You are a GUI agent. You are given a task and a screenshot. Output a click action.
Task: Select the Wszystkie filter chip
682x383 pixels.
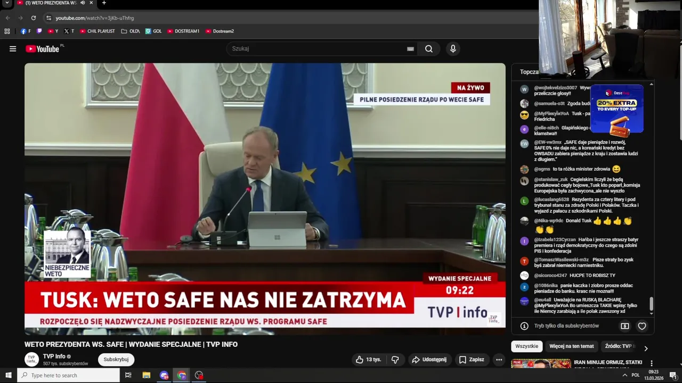[527, 346]
